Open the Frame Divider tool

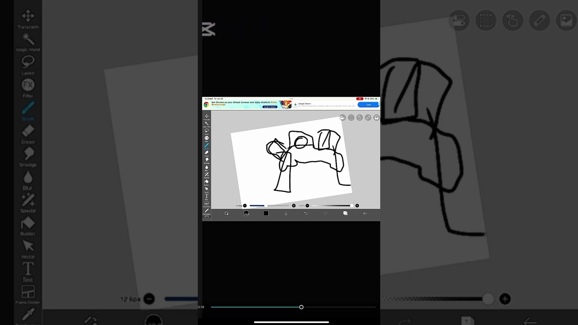tap(207, 203)
